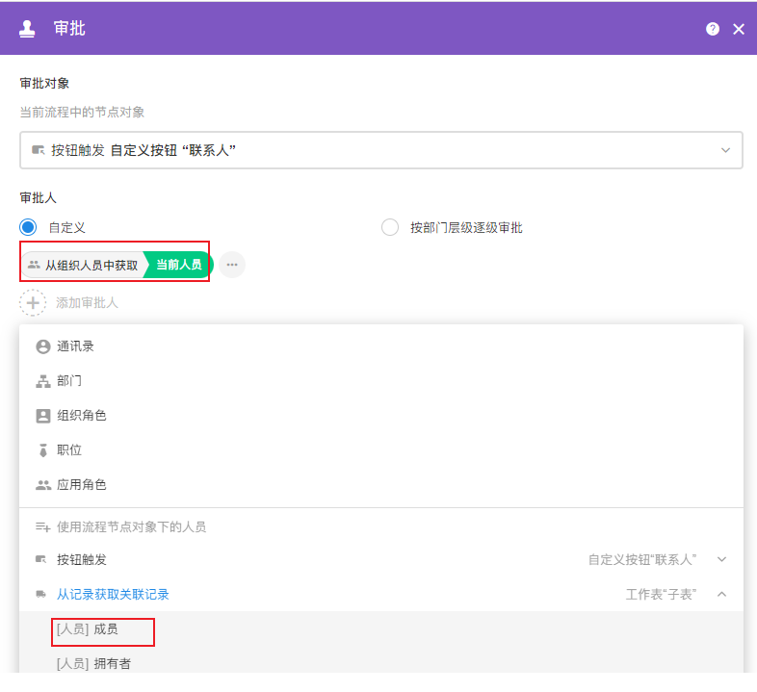Click the three-dot more options button
This screenshot has width=757, height=692.
(x=232, y=265)
